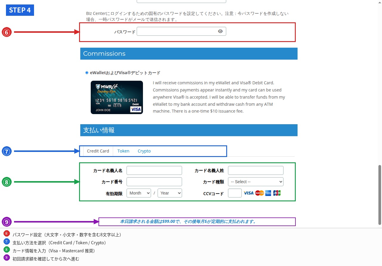Image resolution: width=382 pixels, height=266 pixels.
Task: Open the card type Select dropdown
Action: click(256, 182)
